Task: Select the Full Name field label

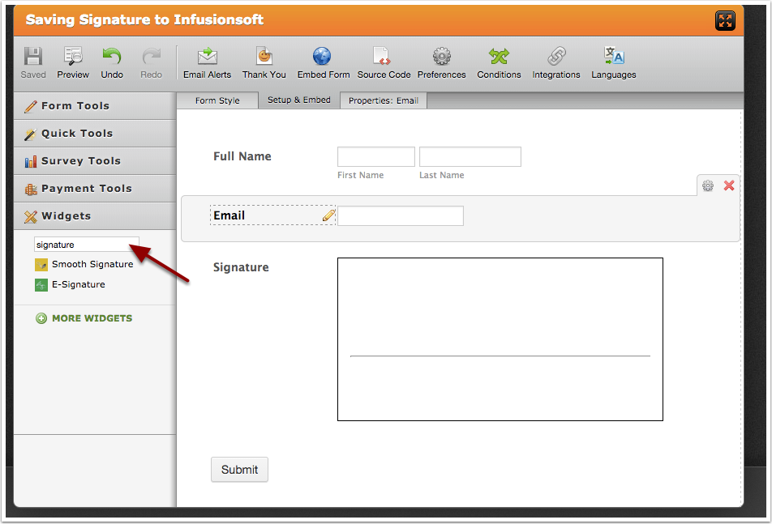Action: (x=242, y=156)
